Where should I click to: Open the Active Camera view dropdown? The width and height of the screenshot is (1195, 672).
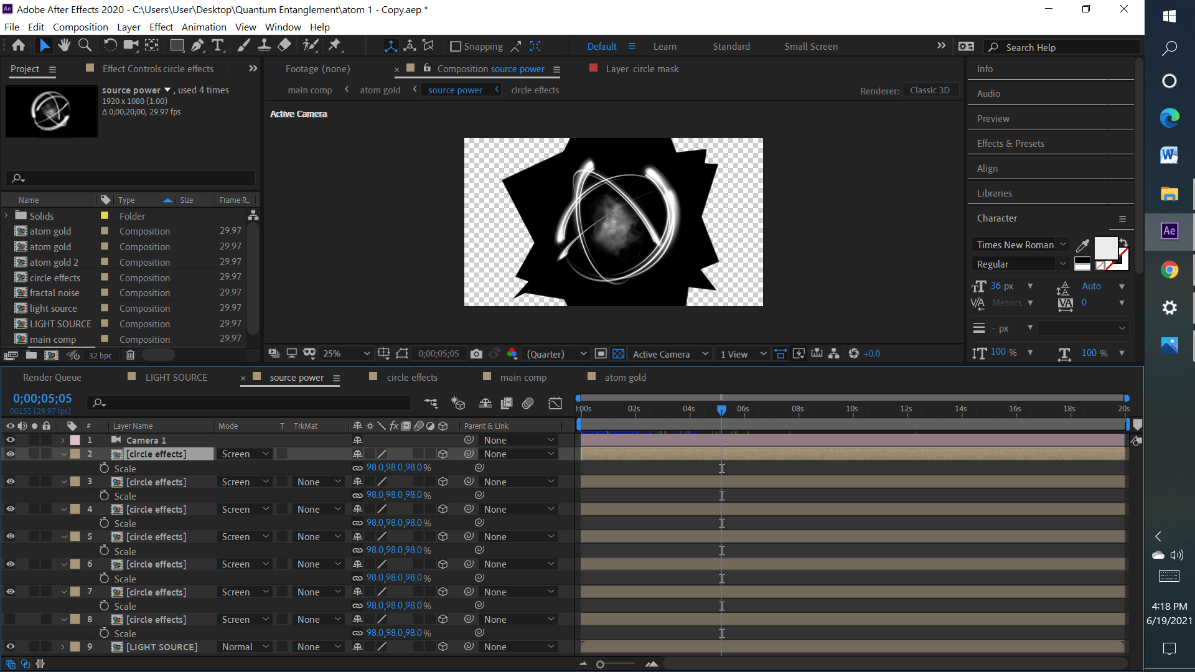coord(670,353)
